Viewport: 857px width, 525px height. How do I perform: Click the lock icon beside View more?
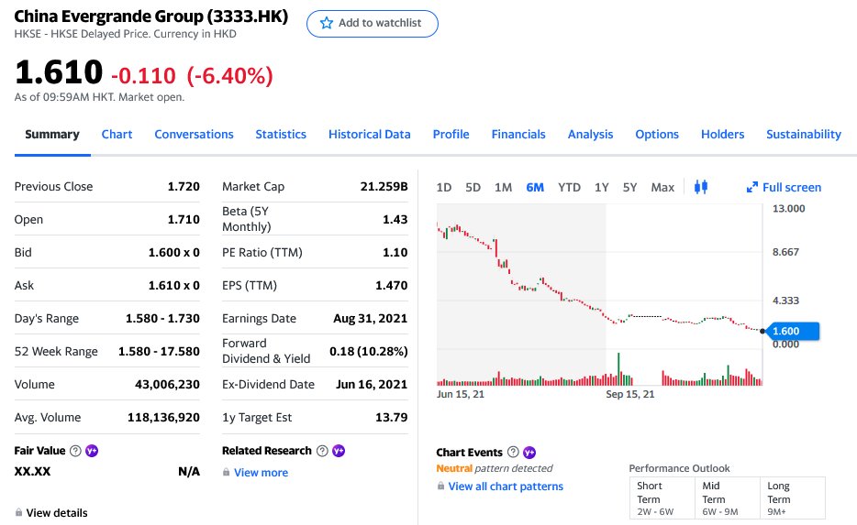click(x=227, y=472)
